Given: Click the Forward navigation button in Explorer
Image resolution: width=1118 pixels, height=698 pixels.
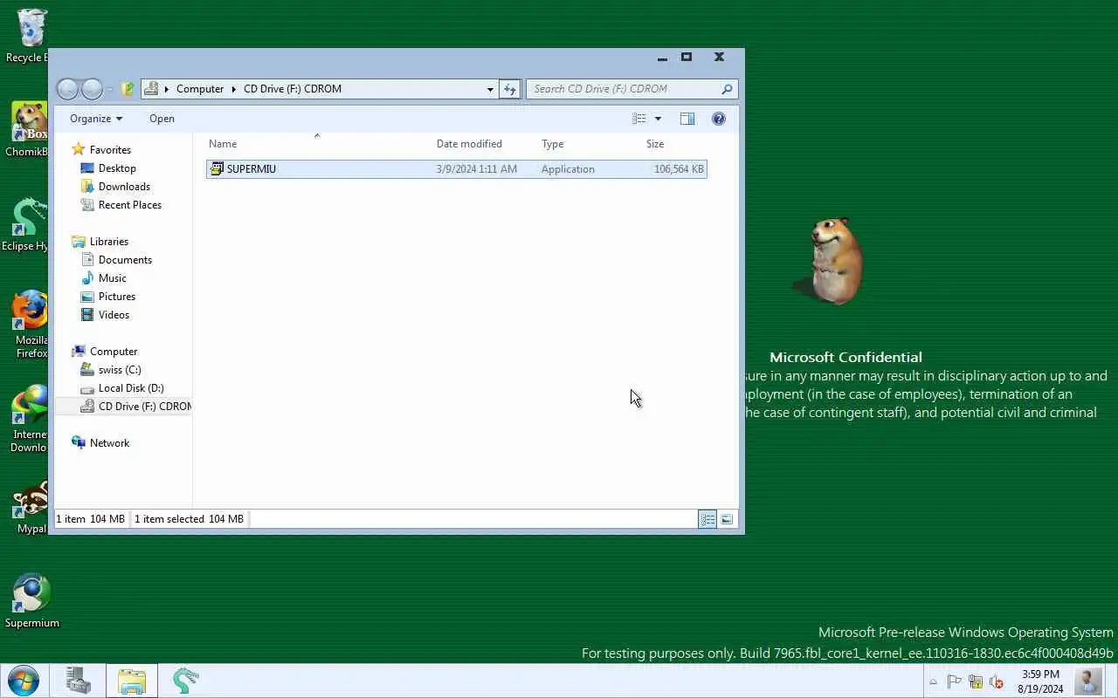Looking at the screenshot, I should (x=92, y=89).
